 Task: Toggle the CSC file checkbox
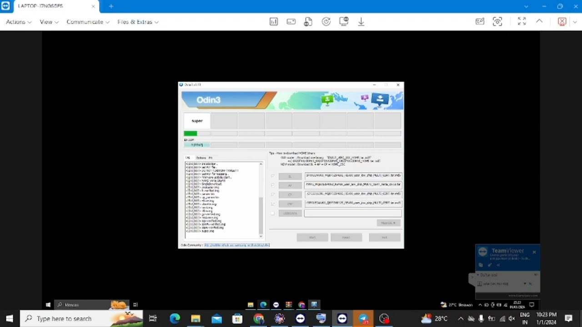(x=273, y=204)
